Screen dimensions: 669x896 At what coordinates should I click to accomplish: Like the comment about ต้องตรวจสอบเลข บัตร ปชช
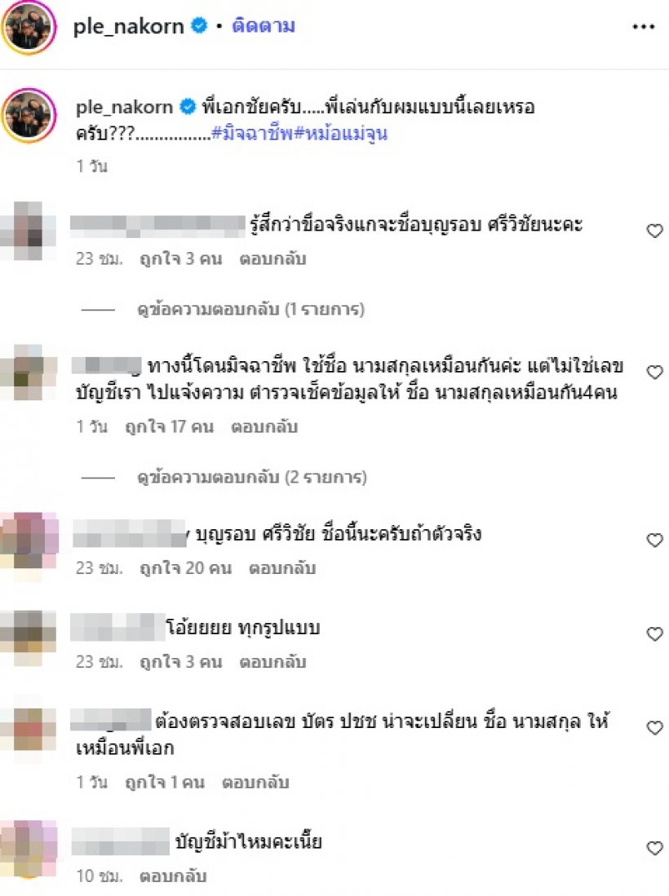tap(654, 727)
